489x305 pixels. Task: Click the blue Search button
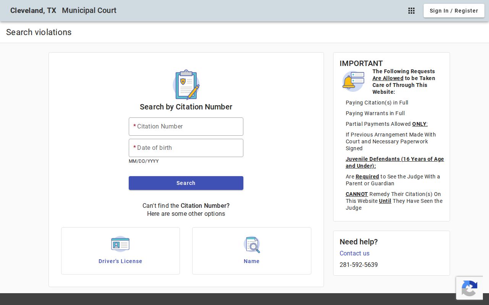186,183
